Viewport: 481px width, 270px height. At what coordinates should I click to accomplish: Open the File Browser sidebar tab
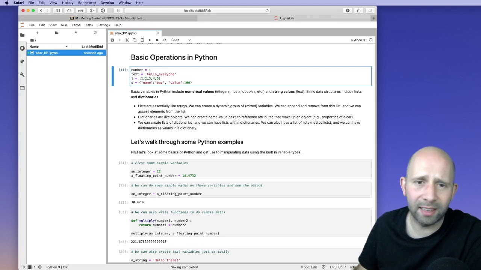22,35
